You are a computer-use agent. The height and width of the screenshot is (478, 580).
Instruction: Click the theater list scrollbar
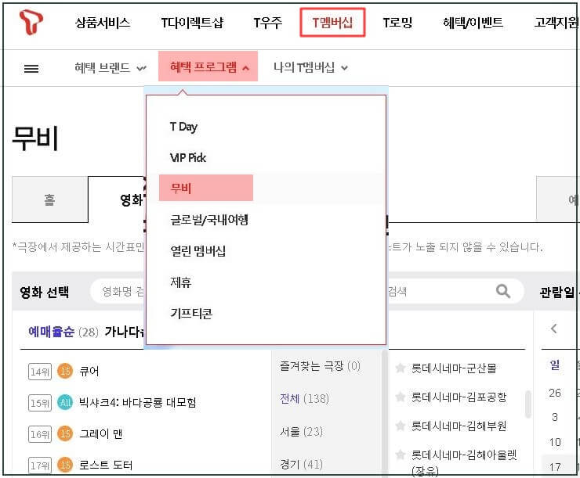click(527, 404)
